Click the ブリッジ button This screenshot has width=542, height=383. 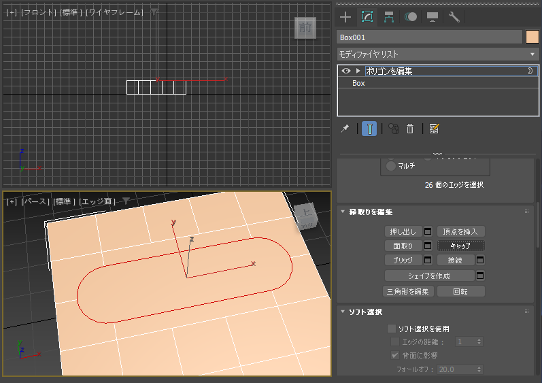tap(403, 260)
